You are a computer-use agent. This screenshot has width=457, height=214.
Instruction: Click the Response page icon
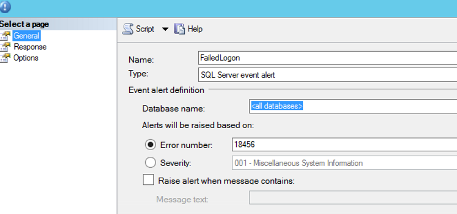coord(5,47)
